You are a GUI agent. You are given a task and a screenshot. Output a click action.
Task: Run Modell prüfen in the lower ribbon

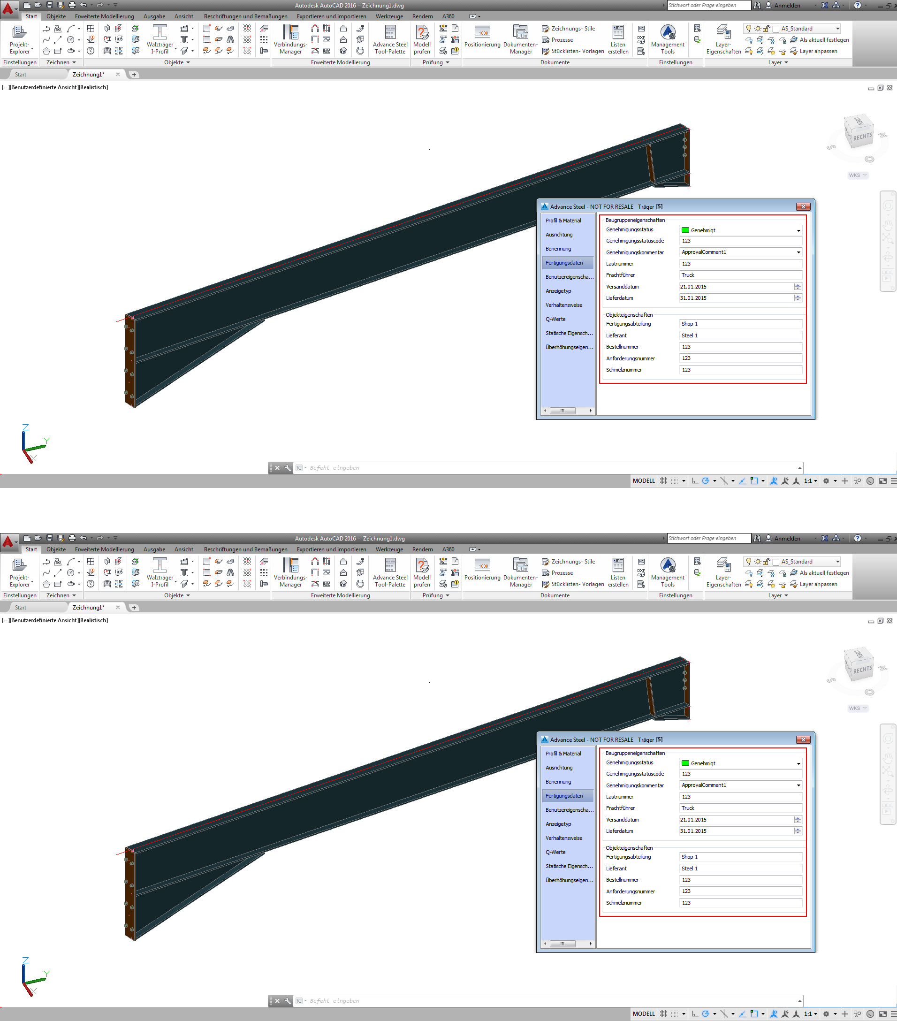(x=422, y=572)
